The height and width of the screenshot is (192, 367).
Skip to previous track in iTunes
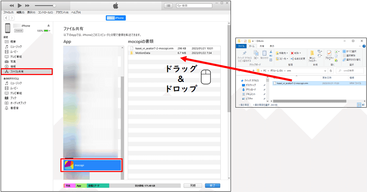coord(11,6)
